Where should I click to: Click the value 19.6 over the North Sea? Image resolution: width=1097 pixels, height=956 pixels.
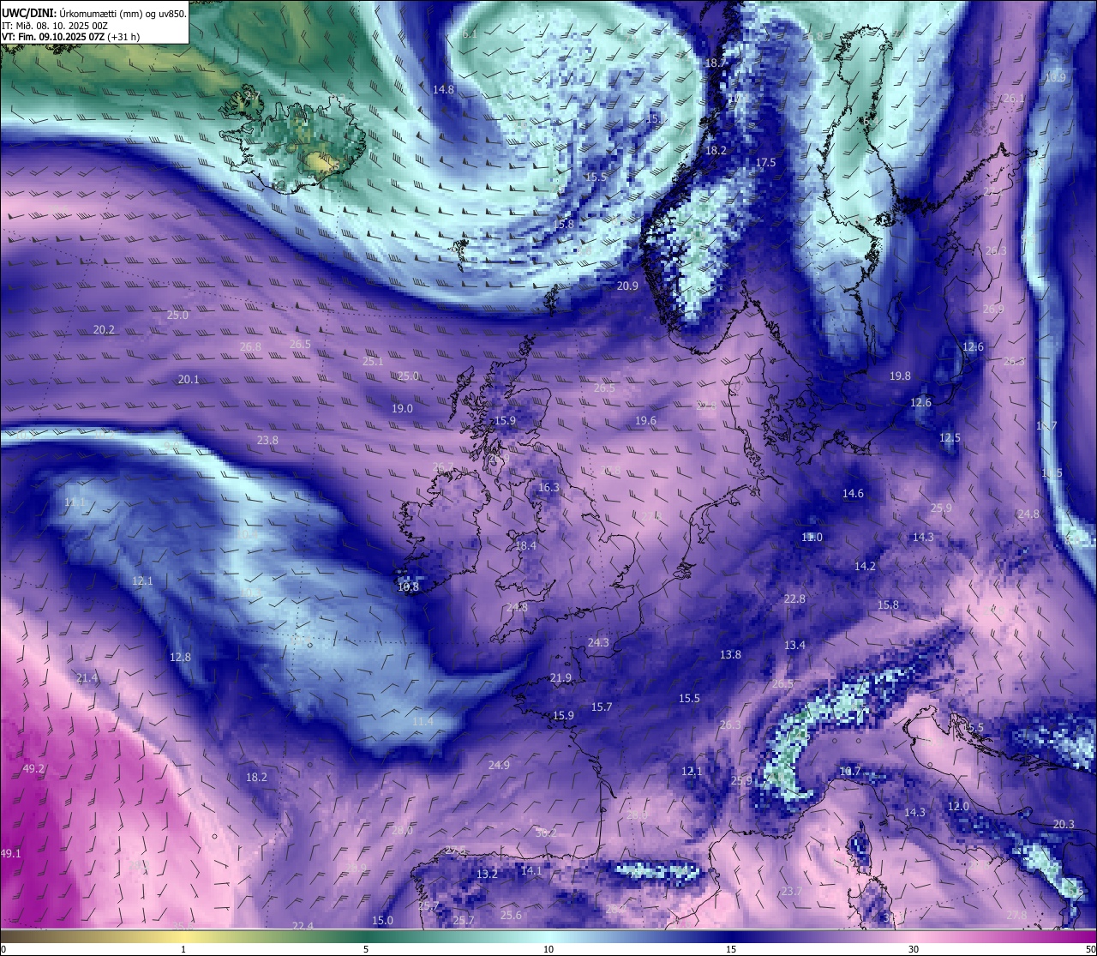pos(645,420)
